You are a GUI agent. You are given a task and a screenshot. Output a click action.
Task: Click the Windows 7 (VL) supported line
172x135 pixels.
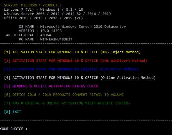[44, 10]
